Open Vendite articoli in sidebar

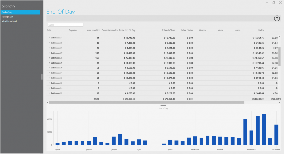(x=9, y=21)
